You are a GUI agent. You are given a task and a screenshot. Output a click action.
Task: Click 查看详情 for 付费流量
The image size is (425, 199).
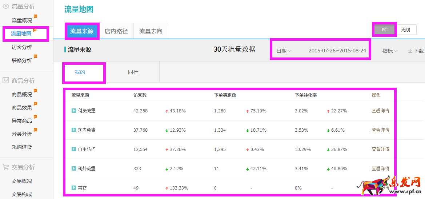380,111
